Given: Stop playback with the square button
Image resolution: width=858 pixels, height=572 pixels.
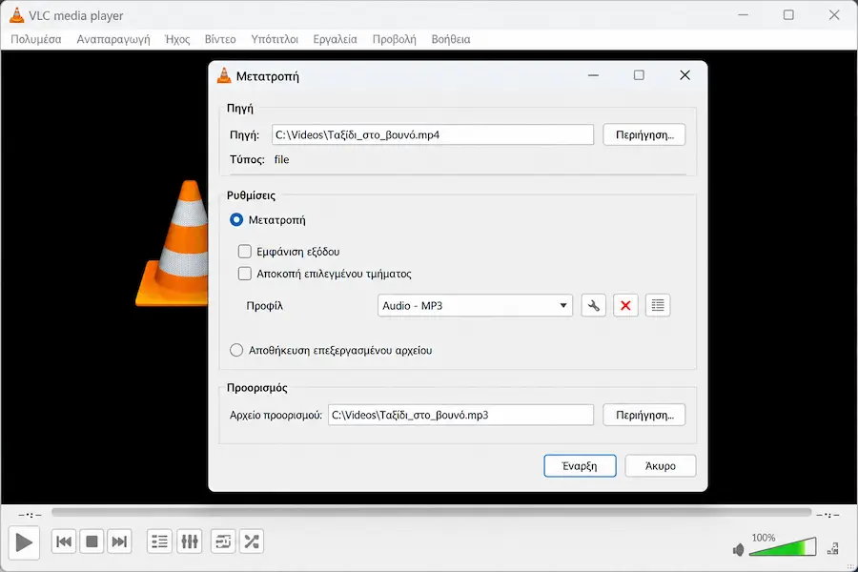Looking at the screenshot, I should (92, 541).
